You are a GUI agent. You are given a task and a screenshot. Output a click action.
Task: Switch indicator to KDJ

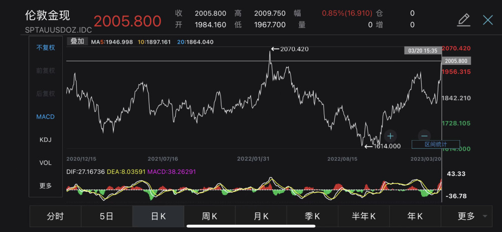(x=46, y=140)
